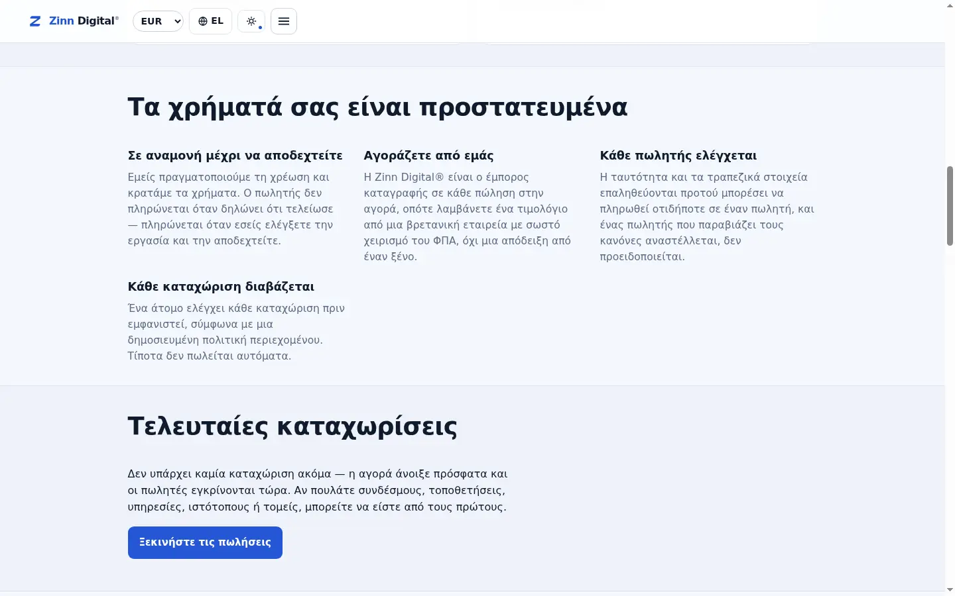Click the scrollbar down arrow

tap(950, 590)
